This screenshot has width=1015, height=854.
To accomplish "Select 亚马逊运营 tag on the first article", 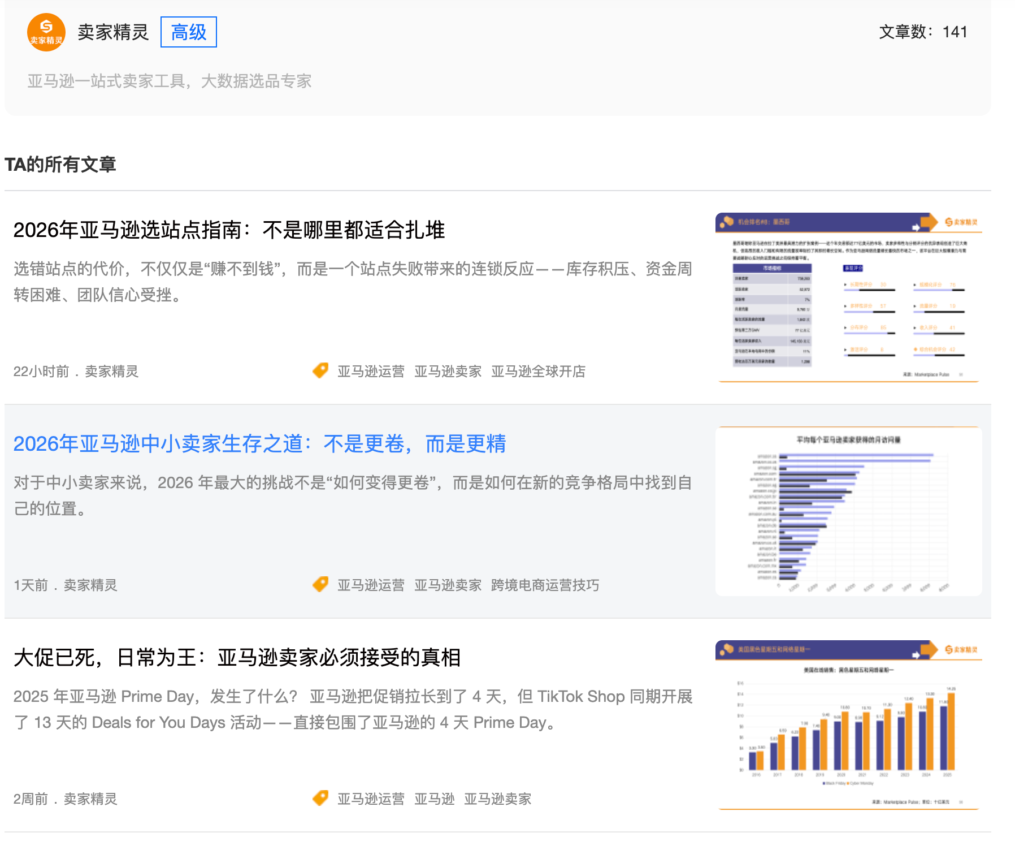I will 371,372.
